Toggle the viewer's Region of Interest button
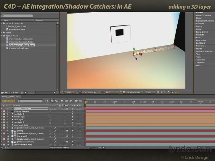Viewport: 215px width, 161px height. [121, 92]
